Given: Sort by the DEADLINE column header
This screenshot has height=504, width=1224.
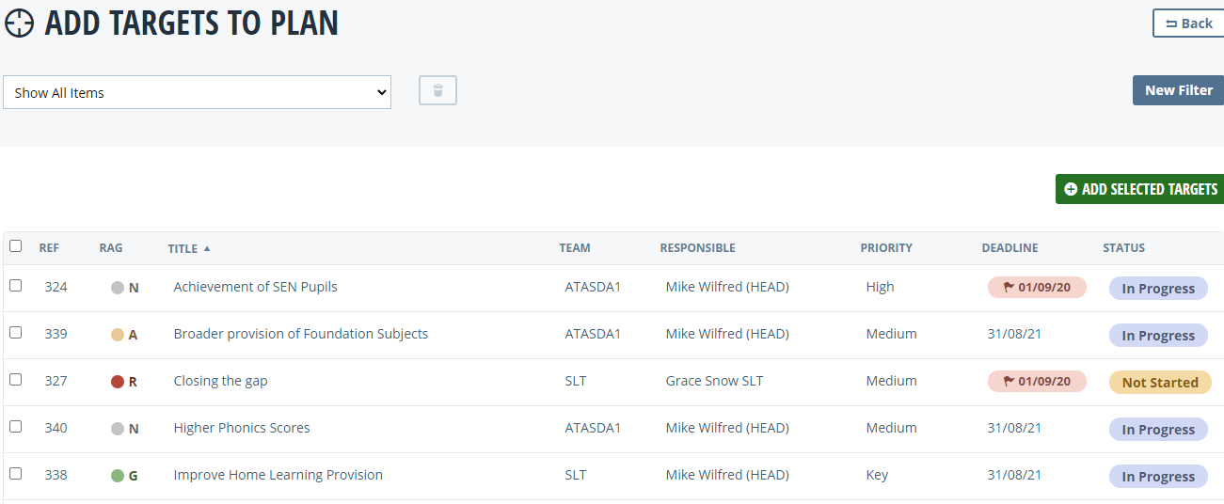Looking at the screenshot, I should 1009,248.
